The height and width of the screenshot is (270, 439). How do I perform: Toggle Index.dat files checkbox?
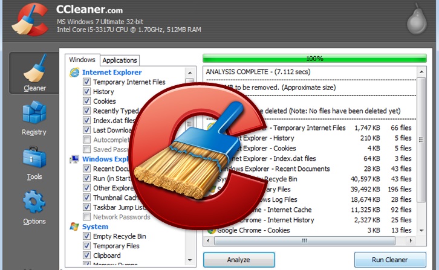click(87, 120)
